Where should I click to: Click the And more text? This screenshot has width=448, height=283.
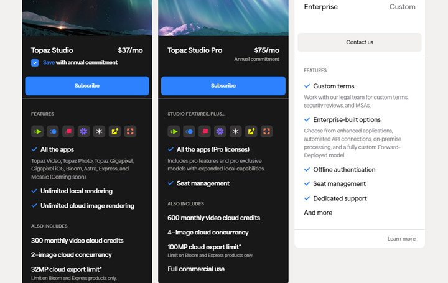[318, 213]
